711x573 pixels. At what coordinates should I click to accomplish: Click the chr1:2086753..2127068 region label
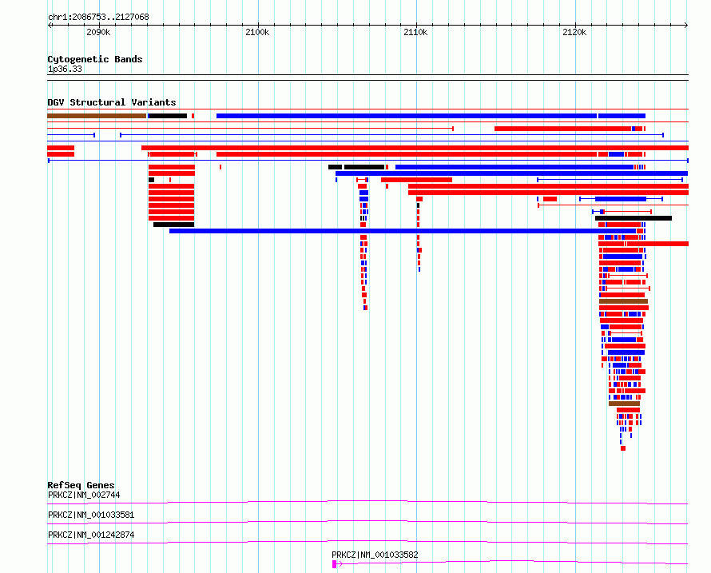98,17
